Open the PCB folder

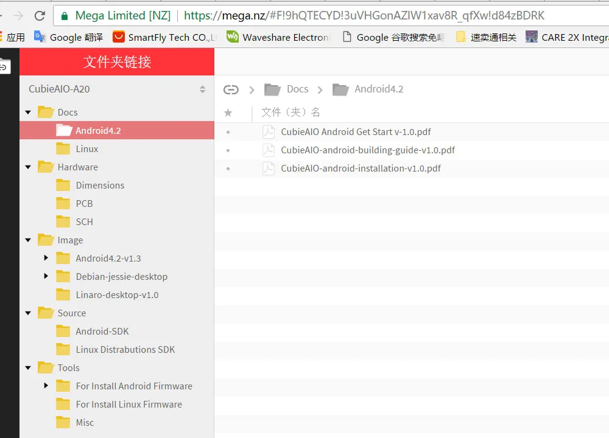coord(84,204)
